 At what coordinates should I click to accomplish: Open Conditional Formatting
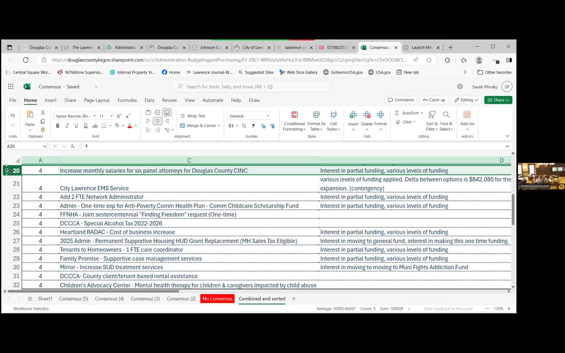(294, 121)
